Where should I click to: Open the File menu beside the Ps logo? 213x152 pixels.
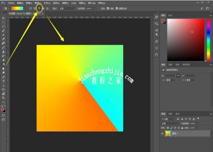click(x=11, y=3)
